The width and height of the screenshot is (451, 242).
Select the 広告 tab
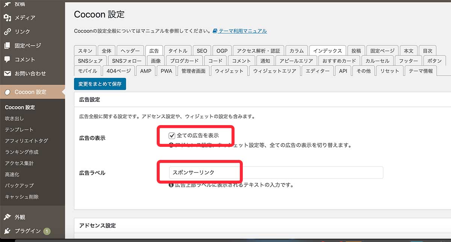(x=154, y=51)
